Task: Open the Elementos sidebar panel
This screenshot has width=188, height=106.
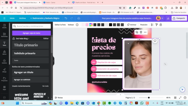Action: click(x=4, y=35)
